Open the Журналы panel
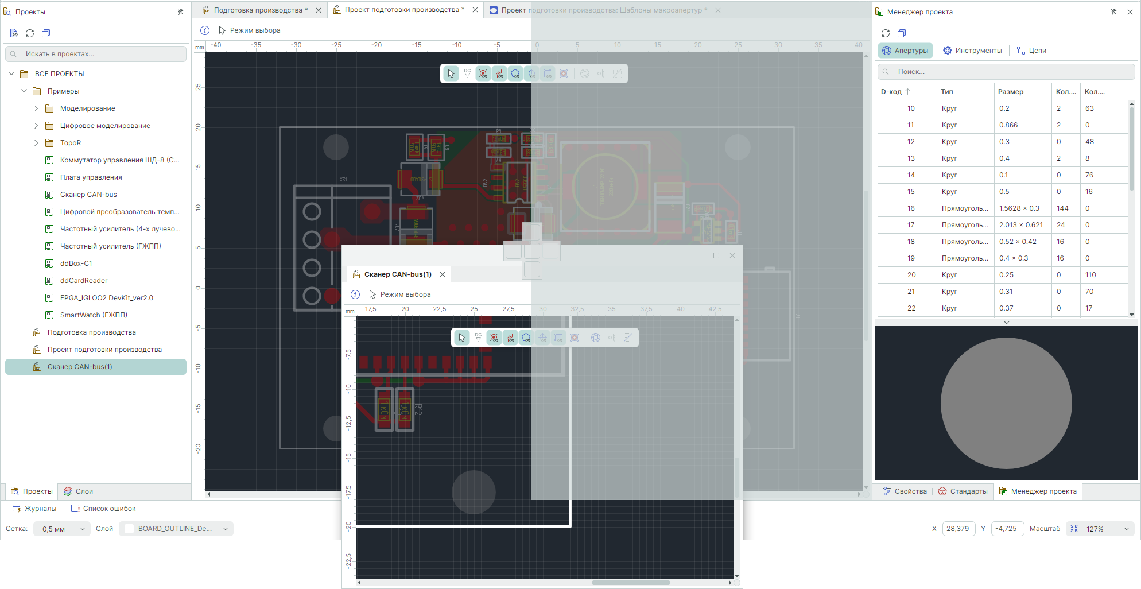 34,509
